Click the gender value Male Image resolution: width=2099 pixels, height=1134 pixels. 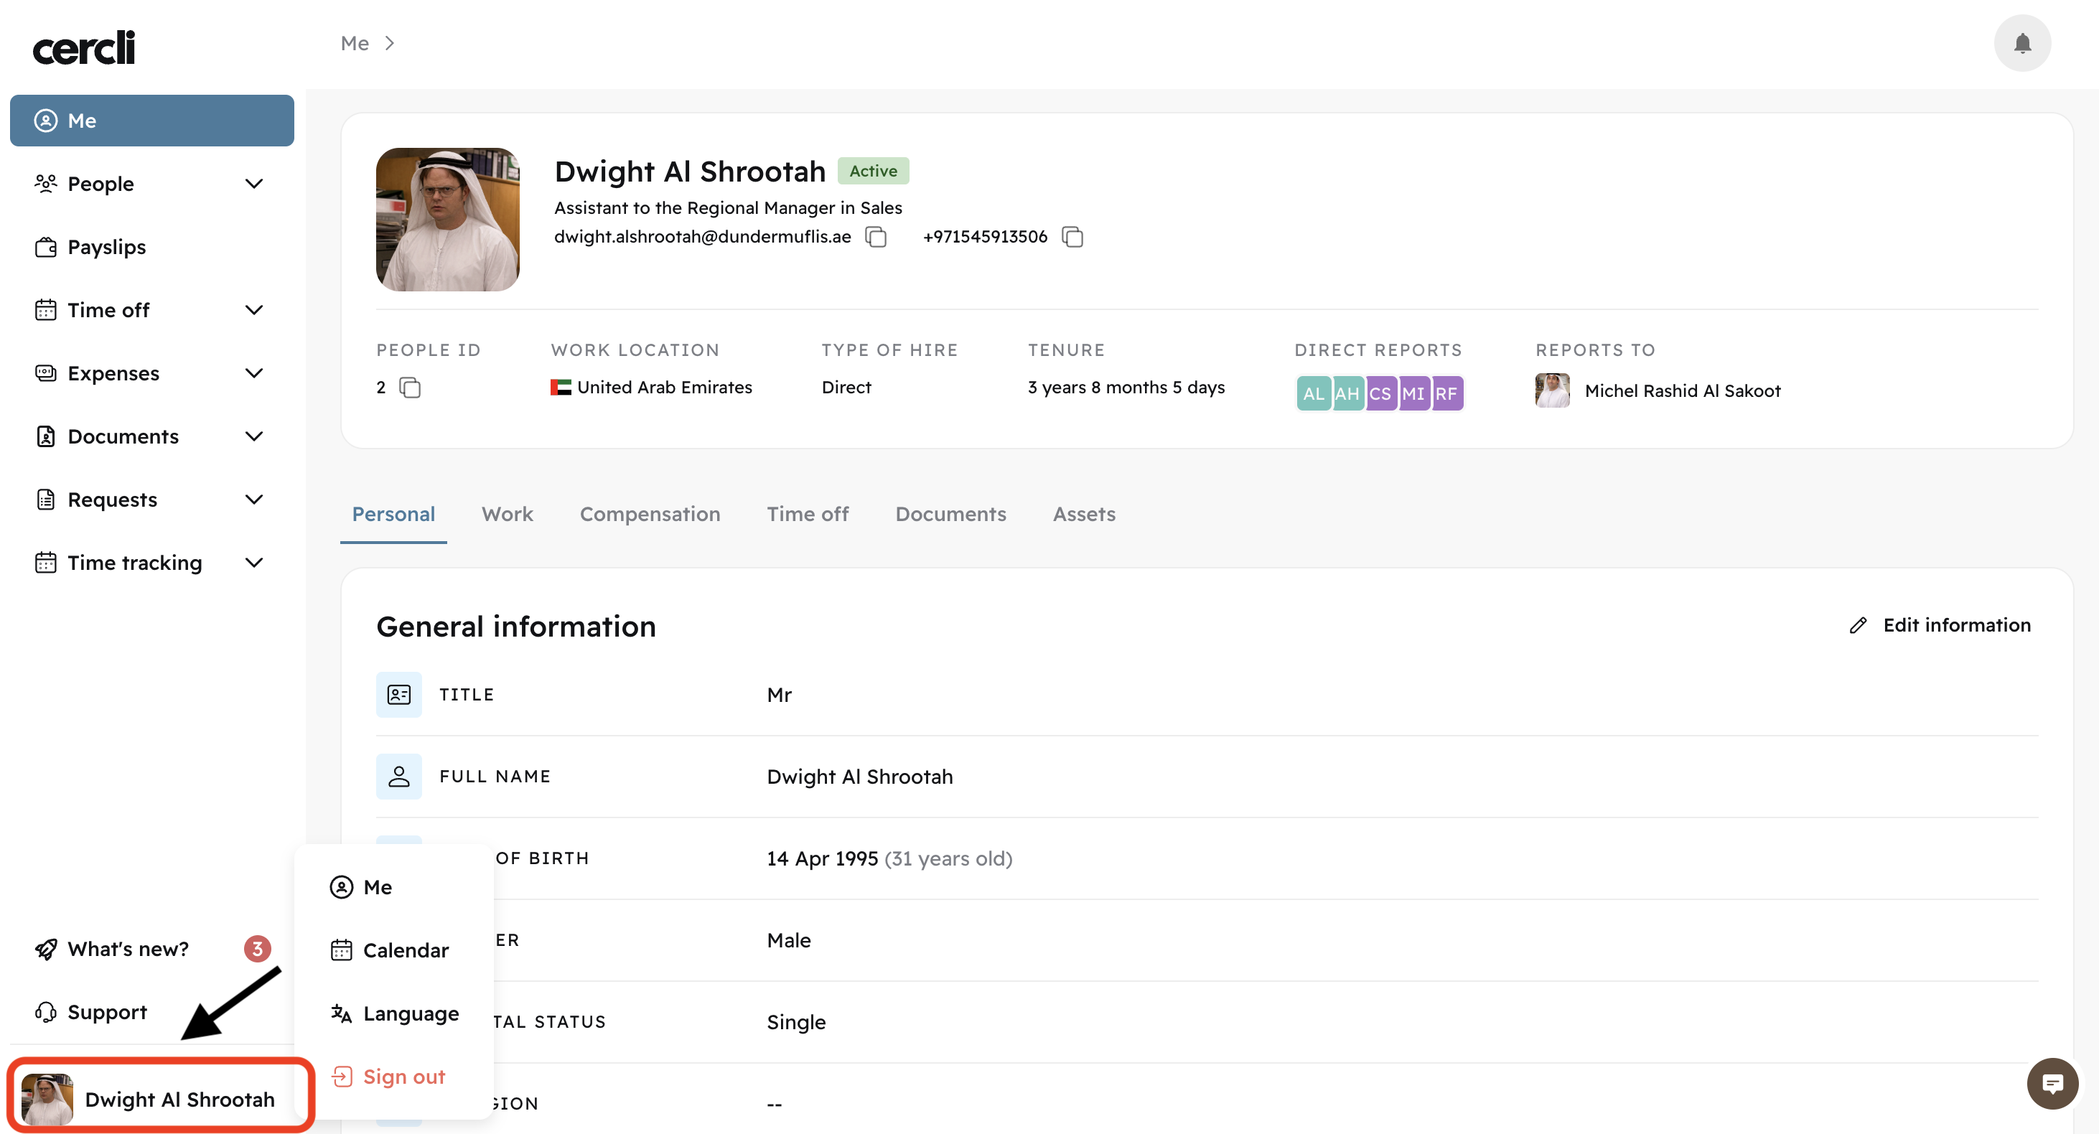click(x=789, y=940)
